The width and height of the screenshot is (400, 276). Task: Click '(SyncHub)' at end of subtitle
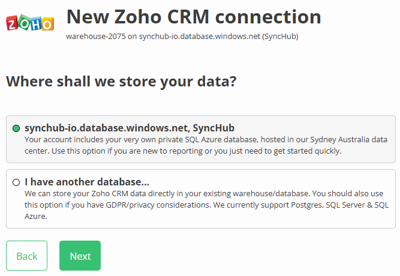point(281,37)
